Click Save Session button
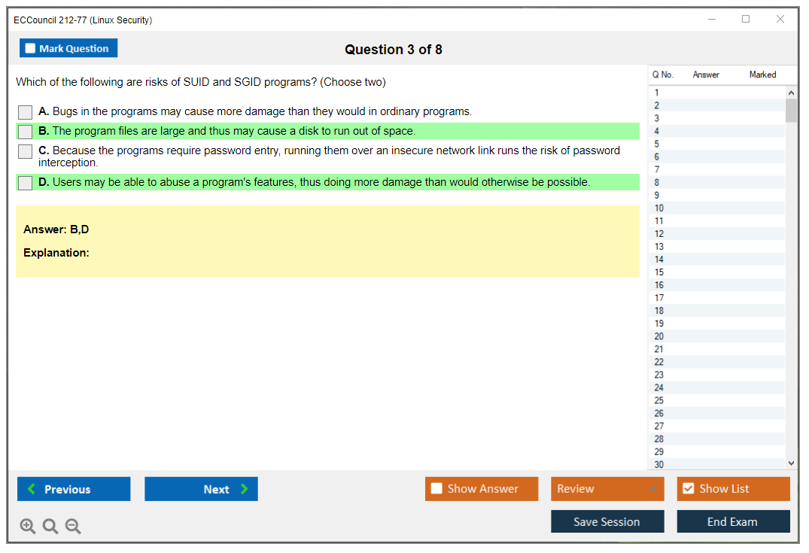The image size is (809, 553). 607,521
